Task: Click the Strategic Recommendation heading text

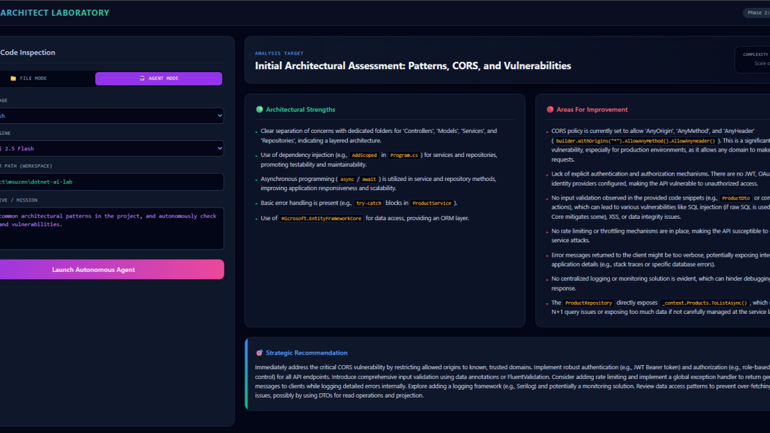Action: [306, 353]
